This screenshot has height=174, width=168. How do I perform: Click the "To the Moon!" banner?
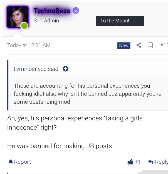120,21
